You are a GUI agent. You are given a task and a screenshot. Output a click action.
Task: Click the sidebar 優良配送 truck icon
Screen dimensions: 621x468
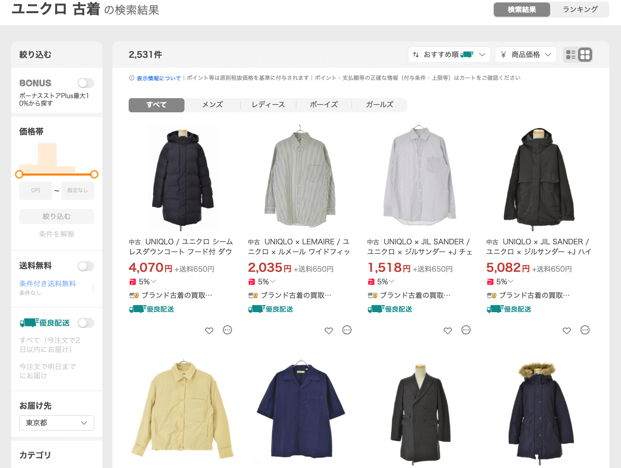point(29,323)
